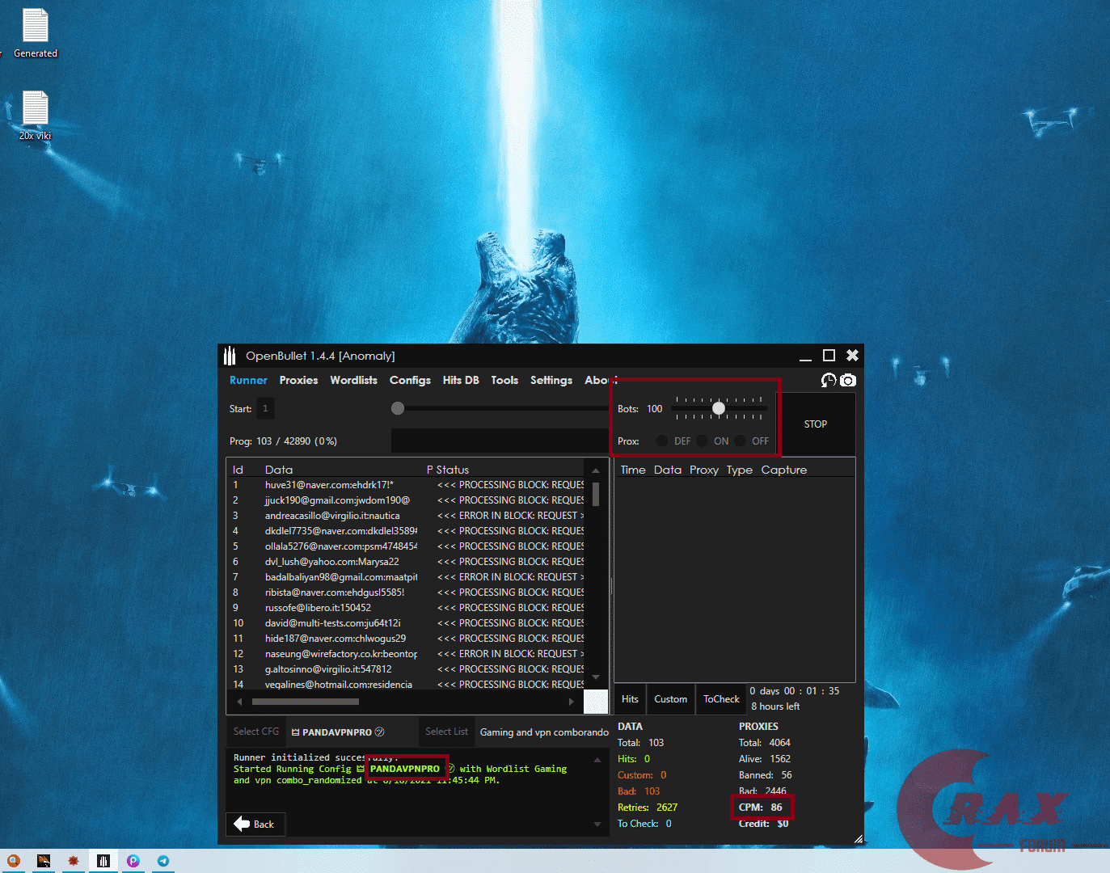Open the Settings tab

(551, 380)
